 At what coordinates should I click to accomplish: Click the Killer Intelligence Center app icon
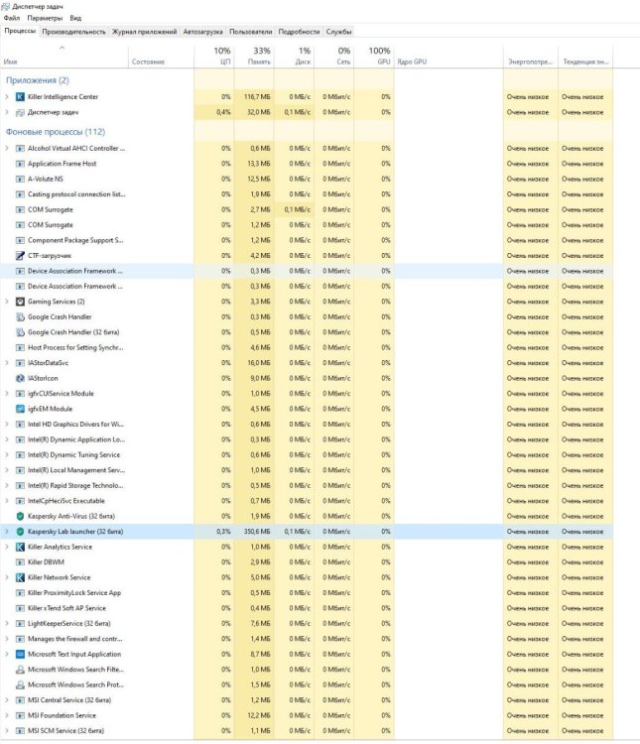click(x=20, y=97)
